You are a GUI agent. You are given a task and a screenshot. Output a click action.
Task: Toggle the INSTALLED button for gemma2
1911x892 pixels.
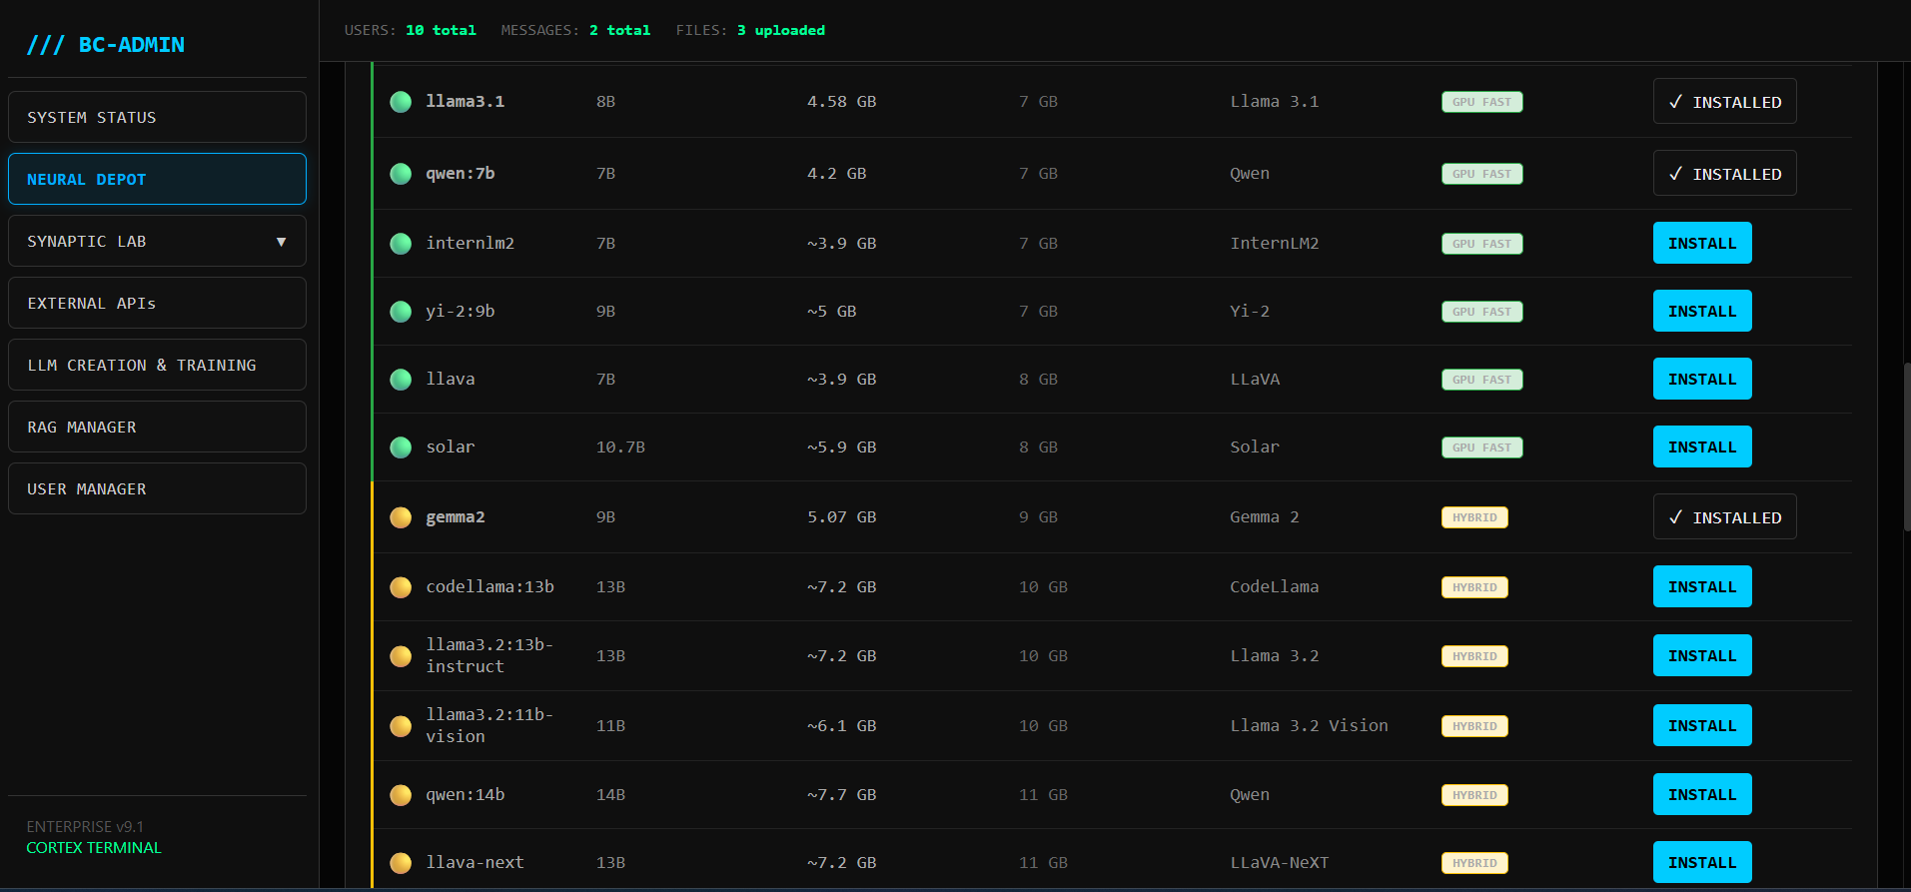point(1724,517)
